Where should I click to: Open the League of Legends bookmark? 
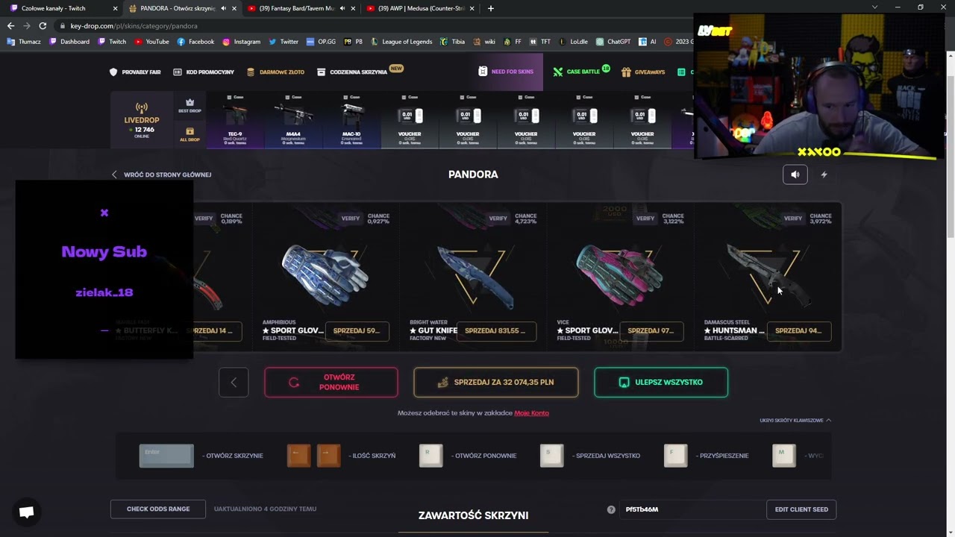(x=401, y=42)
